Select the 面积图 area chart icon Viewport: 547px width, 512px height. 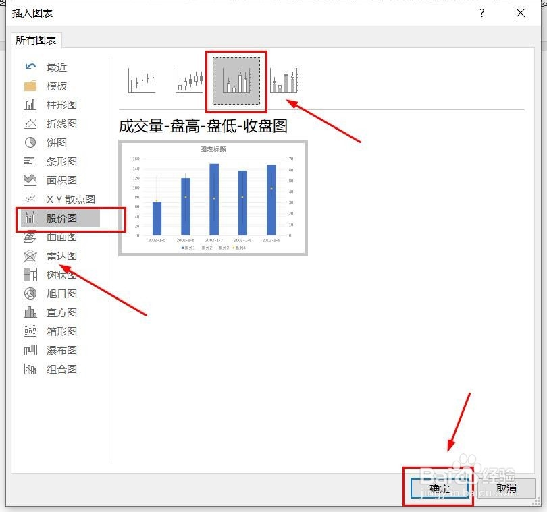tap(30, 180)
